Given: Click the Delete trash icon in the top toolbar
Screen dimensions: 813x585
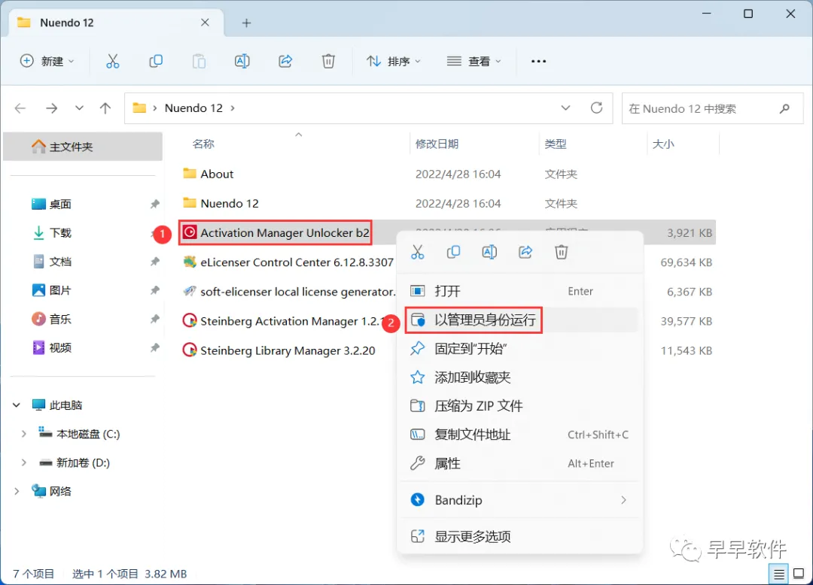Looking at the screenshot, I should (328, 61).
